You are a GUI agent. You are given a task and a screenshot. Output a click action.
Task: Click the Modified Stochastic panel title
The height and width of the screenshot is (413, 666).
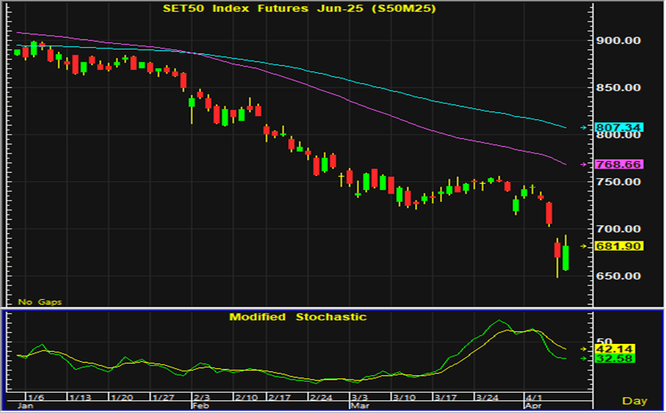(298, 317)
